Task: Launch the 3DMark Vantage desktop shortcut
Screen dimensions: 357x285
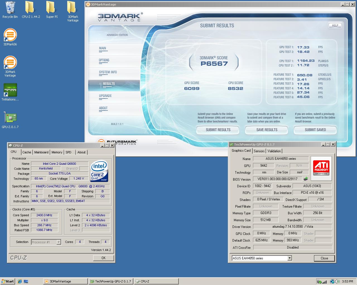Action: pos(10,66)
